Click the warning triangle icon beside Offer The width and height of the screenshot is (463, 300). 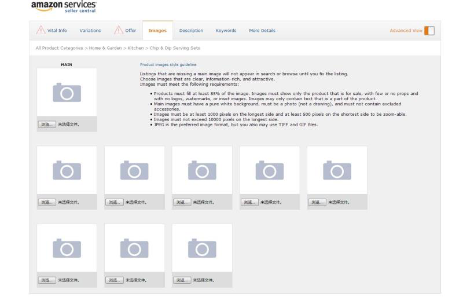point(119,30)
